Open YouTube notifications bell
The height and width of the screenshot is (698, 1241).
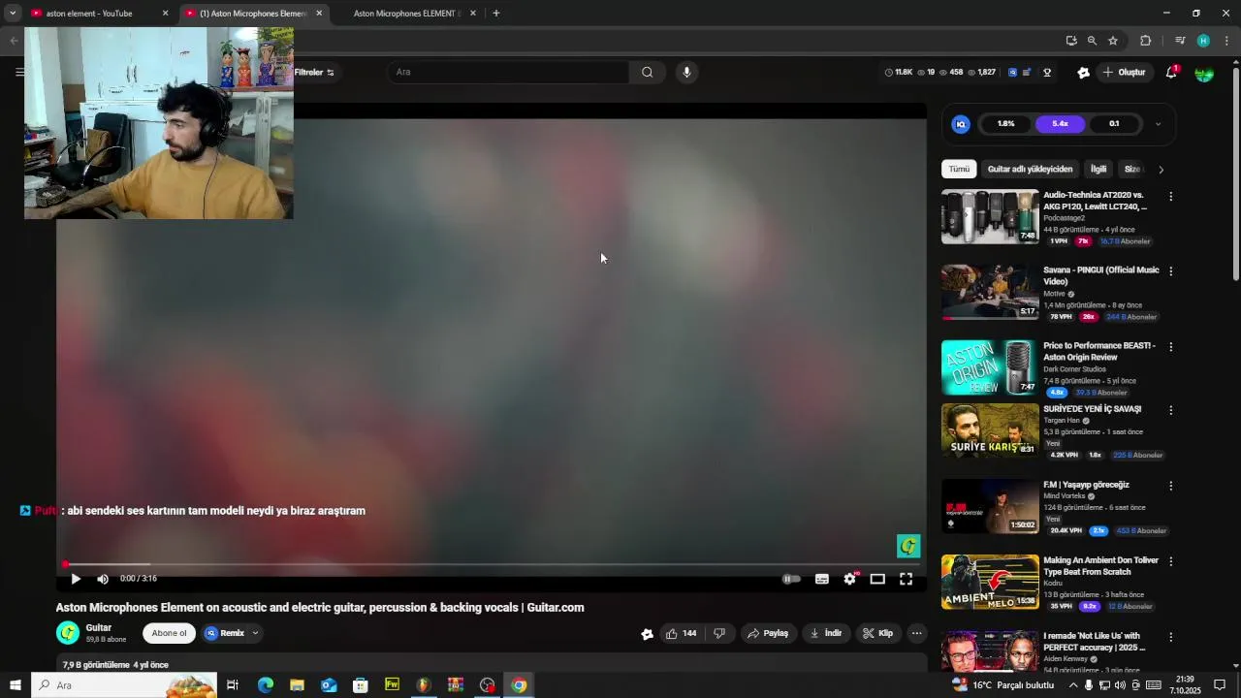click(1171, 73)
